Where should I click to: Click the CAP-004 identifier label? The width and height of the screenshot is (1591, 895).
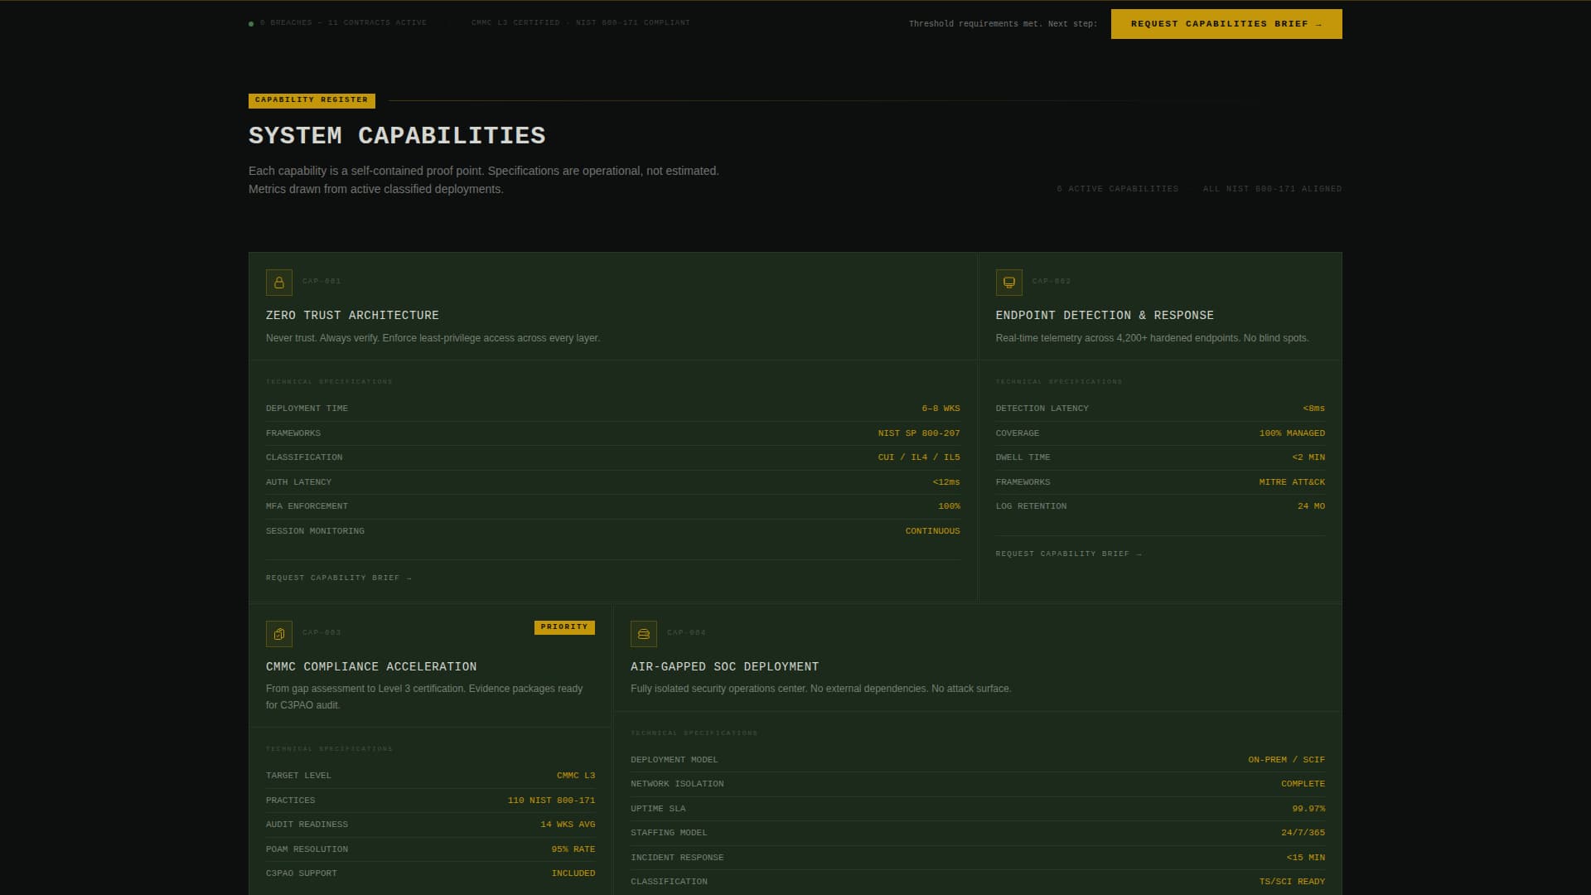(686, 633)
